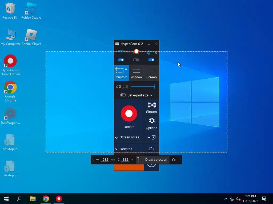Click the Draw selection button
The image size is (273, 204).
click(152, 160)
